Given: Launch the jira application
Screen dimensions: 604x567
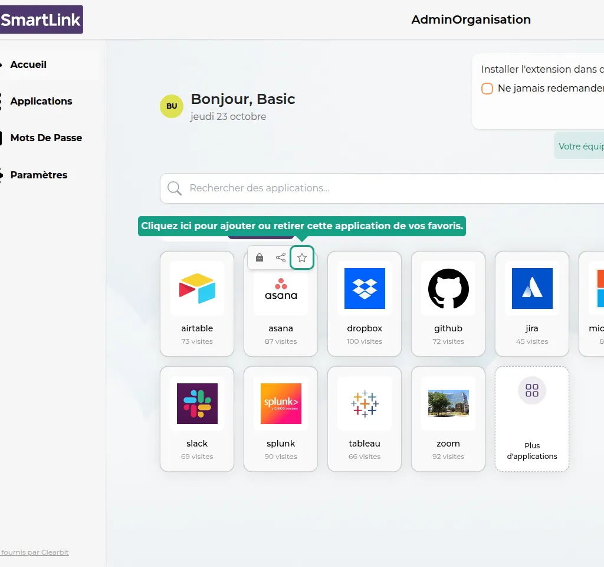Looking at the screenshot, I should pyautogui.click(x=532, y=304).
